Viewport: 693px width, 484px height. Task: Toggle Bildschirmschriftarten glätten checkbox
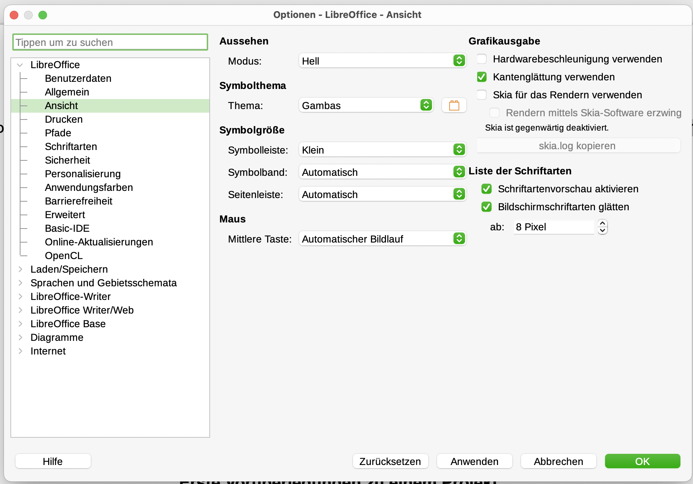[x=487, y=207]
